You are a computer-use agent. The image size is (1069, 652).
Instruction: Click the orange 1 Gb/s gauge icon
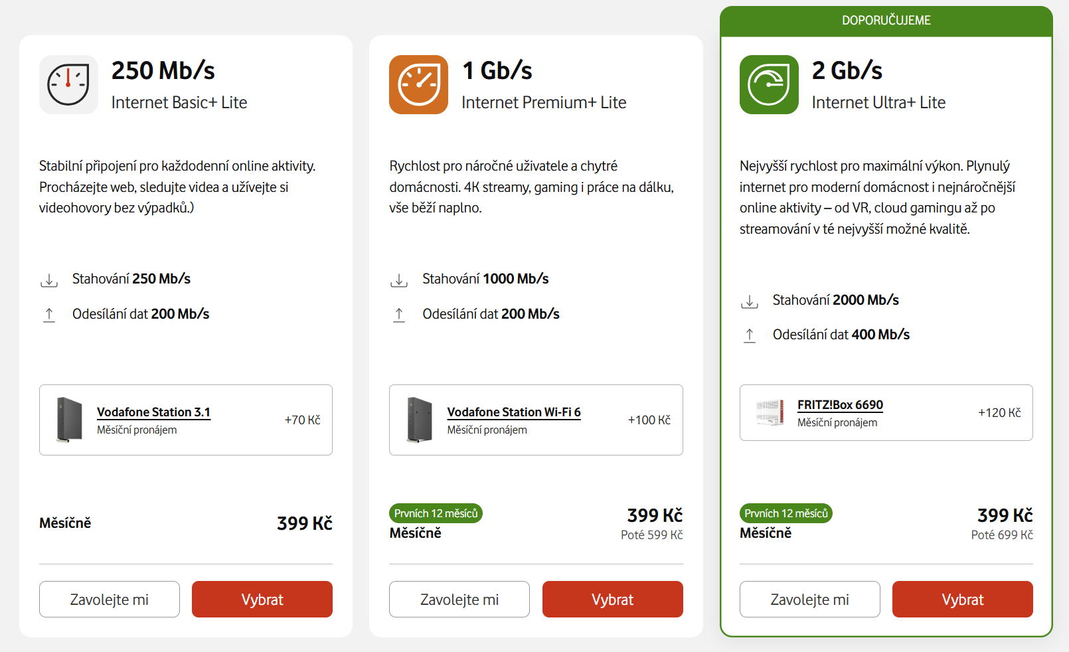point(418,85)
